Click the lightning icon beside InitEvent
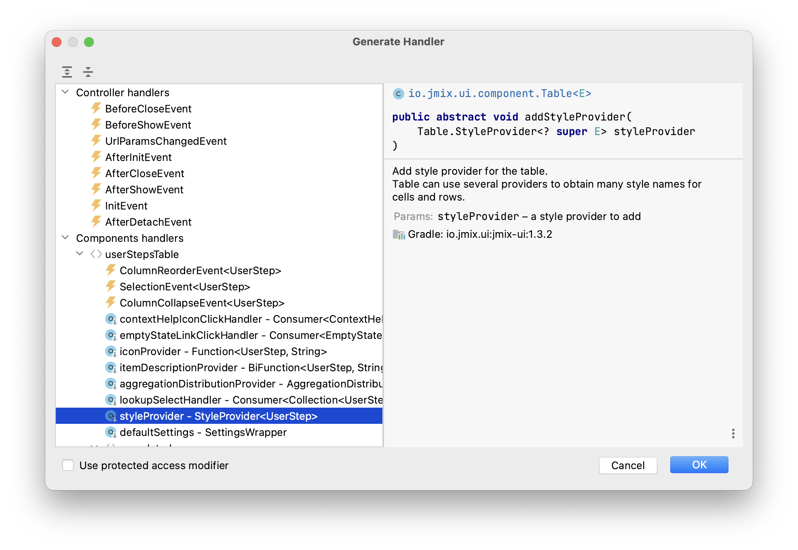This screenshot has width=798, height=550. click(x=96, y=205)
